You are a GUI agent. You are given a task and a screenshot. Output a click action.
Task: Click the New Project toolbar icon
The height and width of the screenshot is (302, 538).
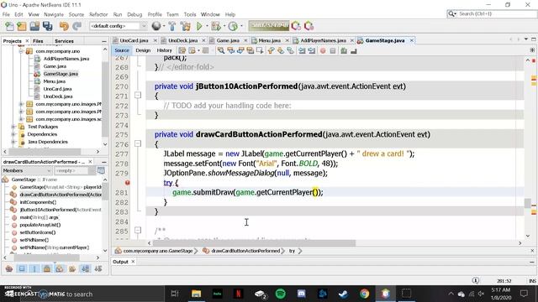pyautogui.click(x=22, y=26)
